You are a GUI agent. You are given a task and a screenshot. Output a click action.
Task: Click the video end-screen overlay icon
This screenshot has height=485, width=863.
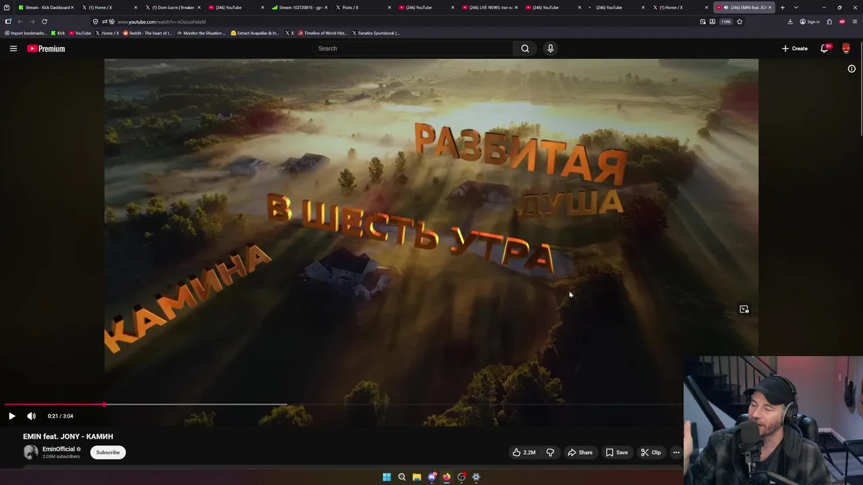tap(744, 309)
